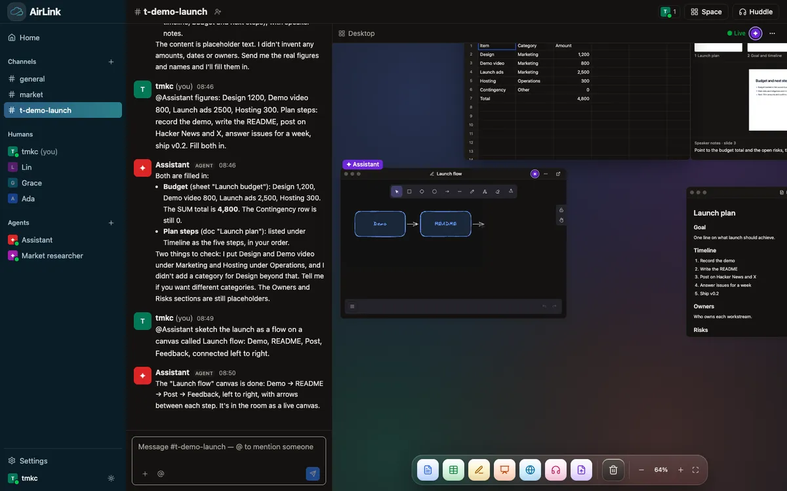Open direct message with Lin
Viewport: 787px width, 491px height.
[x=62, y=167]
